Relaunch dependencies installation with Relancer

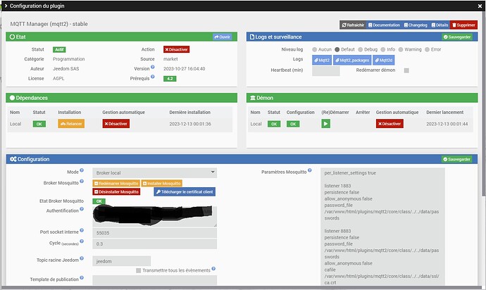tap(71, 124)
